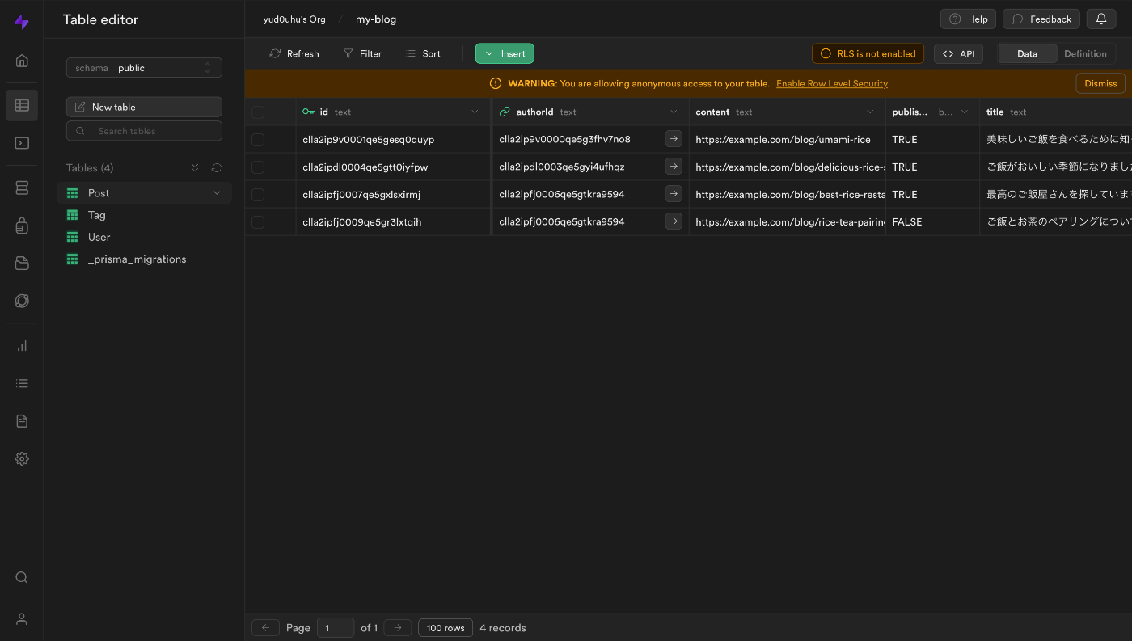Viewport: 1132px width, 641px height.
Task: Focus the page number input
Action: (x=336, y=627)
